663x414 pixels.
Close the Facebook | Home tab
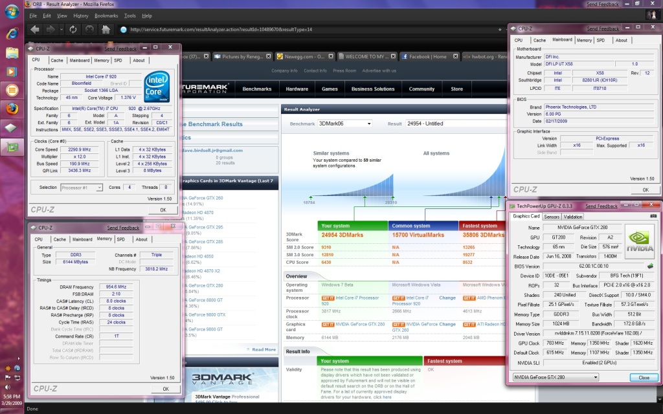[x=455, y=56]
